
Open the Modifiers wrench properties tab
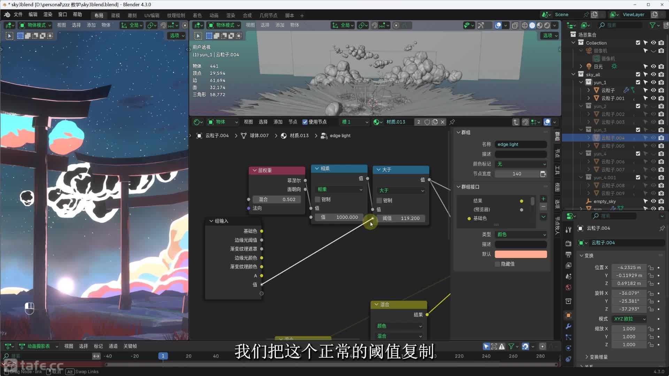[568, 326]
